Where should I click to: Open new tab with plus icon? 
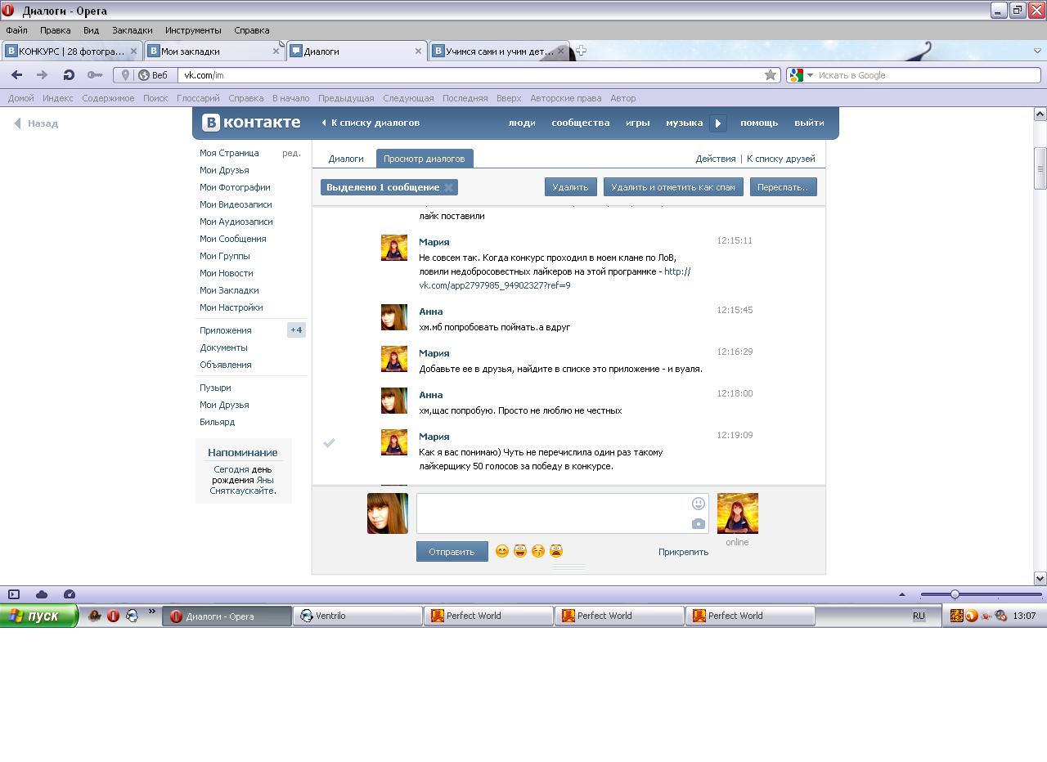(x=581, y=51)
